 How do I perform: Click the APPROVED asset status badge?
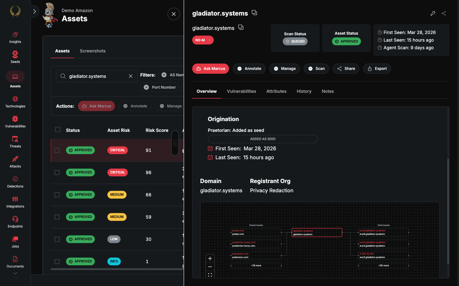[x=346, y=41]
